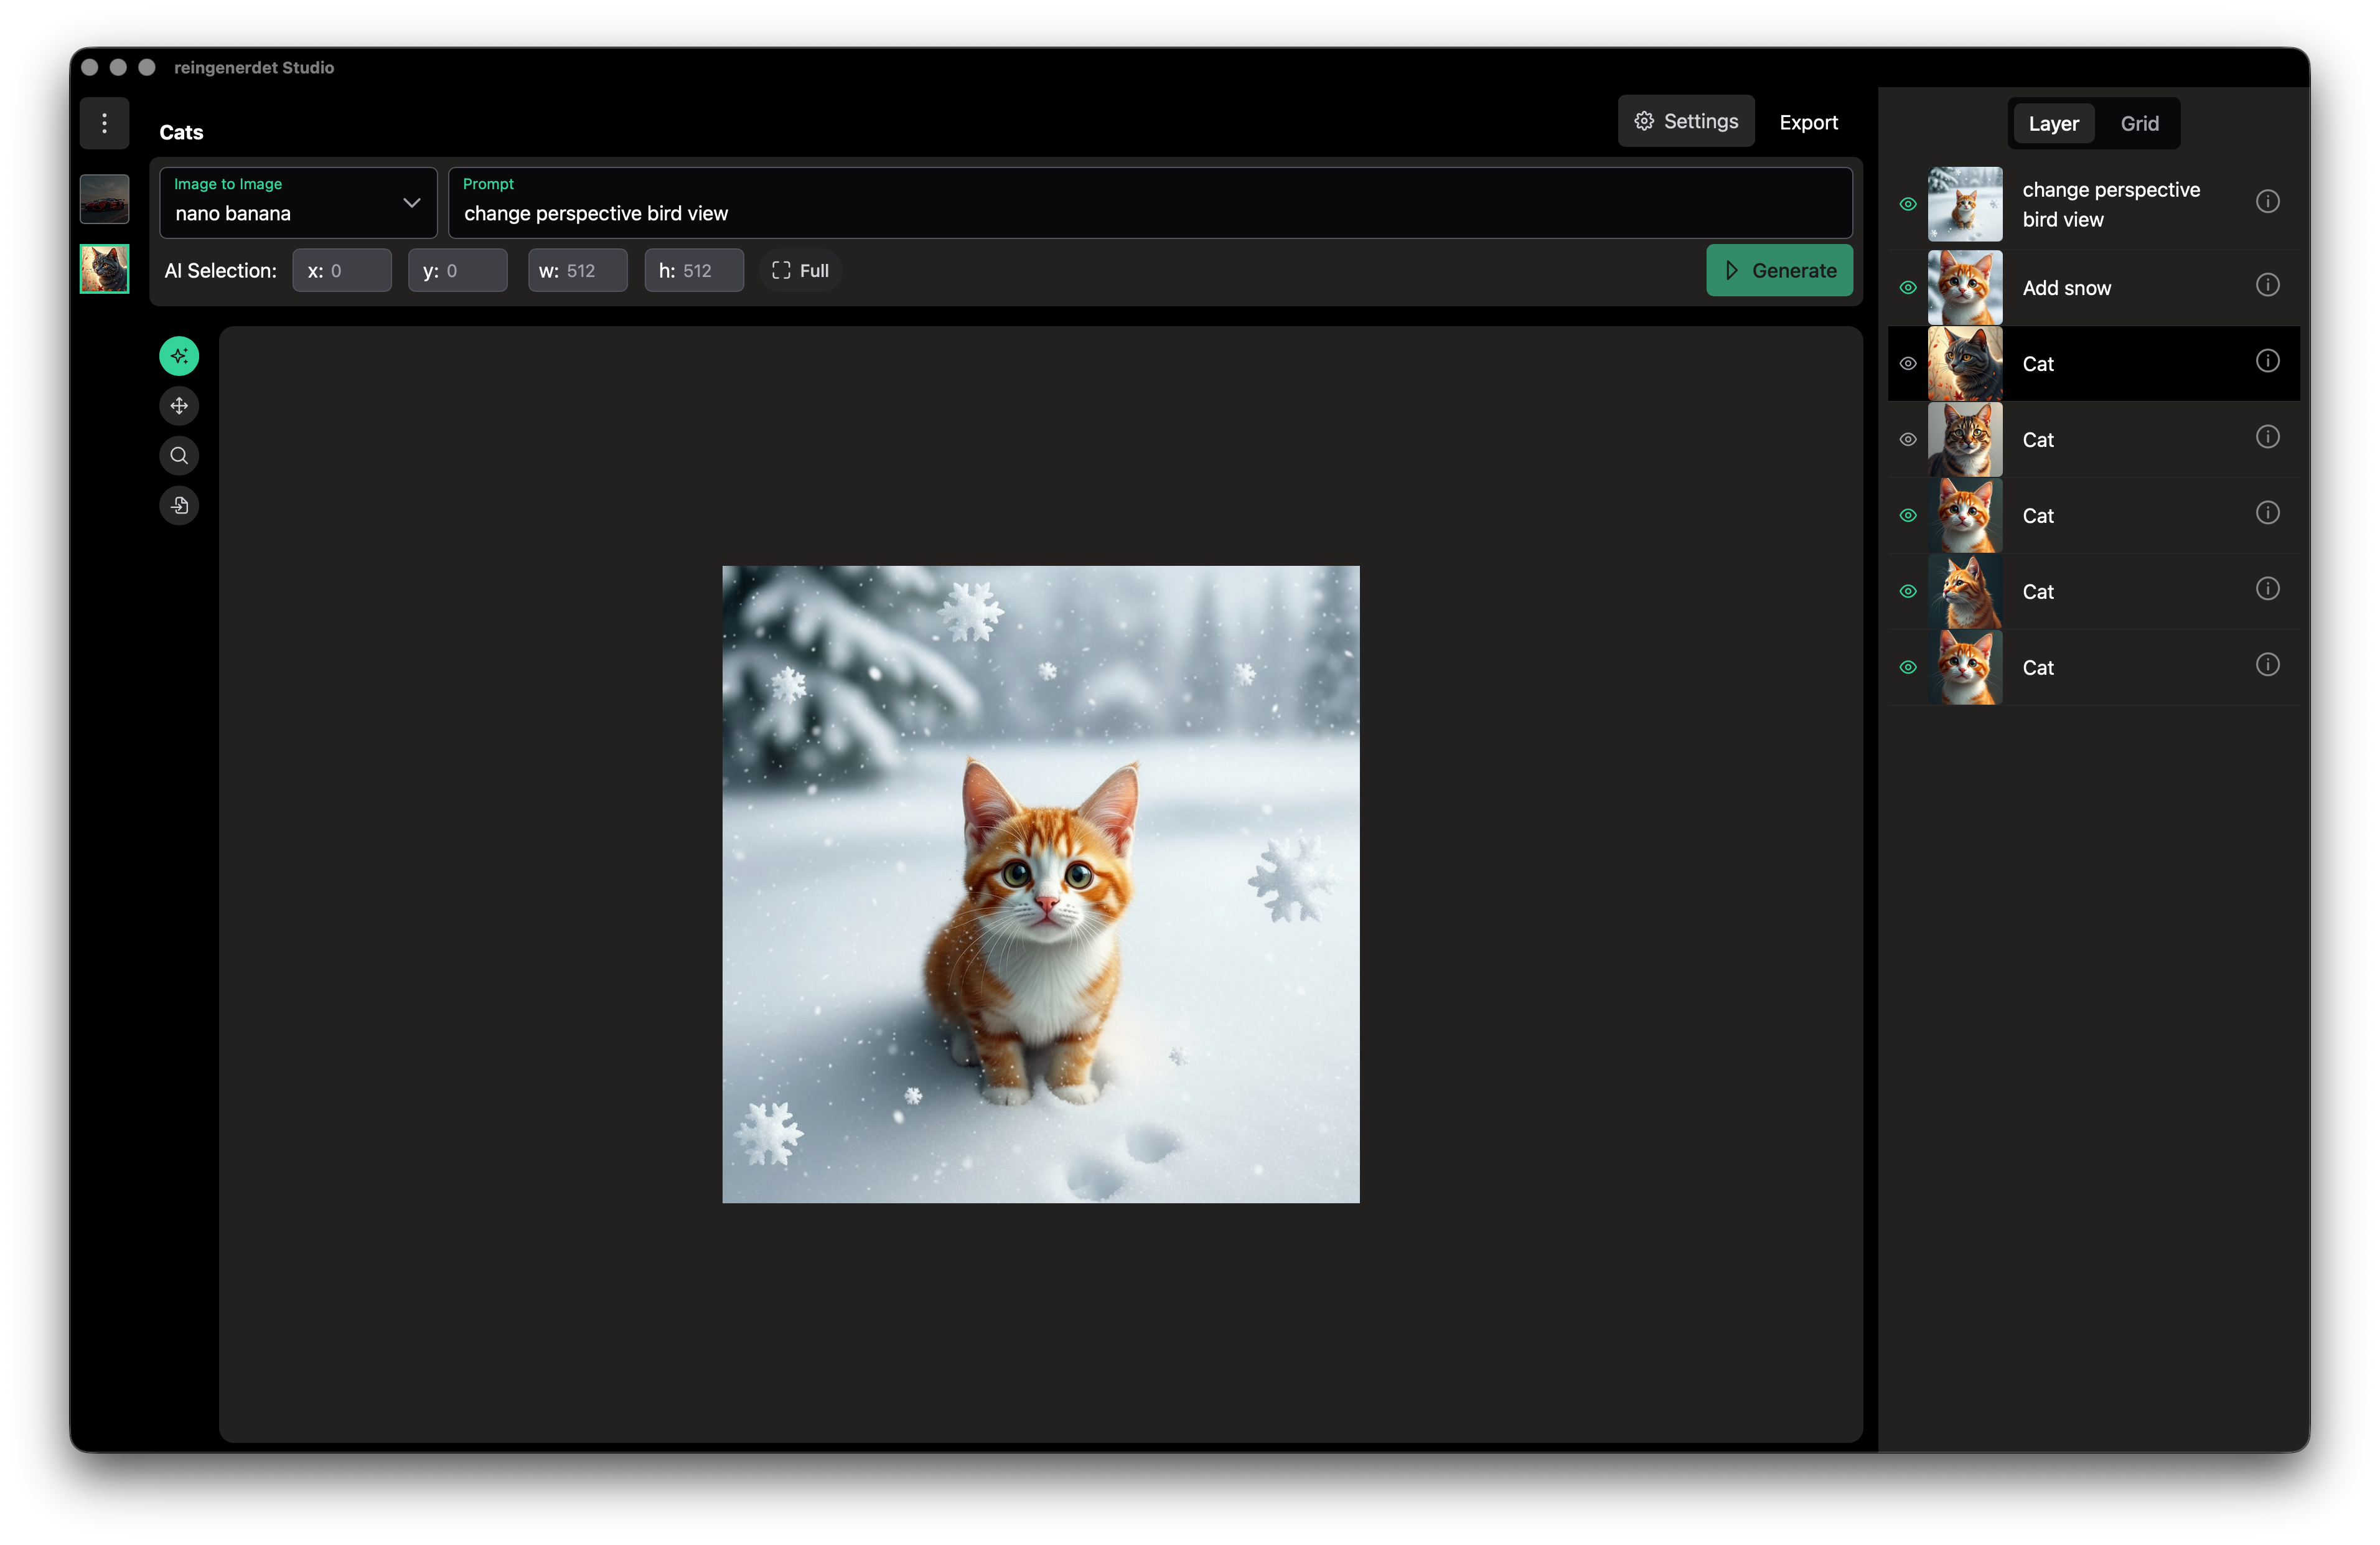
Task: Click the Export button
Action: tap(1808, 122)
